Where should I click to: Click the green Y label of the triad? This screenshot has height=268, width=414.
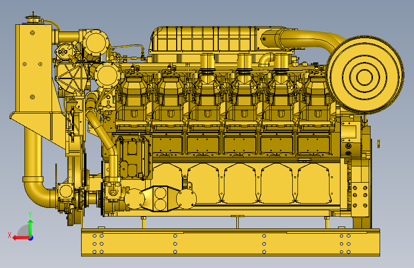30,215
